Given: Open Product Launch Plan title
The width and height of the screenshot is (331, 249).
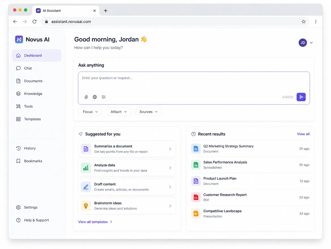Looking at the screenshot, I should 220,178.
